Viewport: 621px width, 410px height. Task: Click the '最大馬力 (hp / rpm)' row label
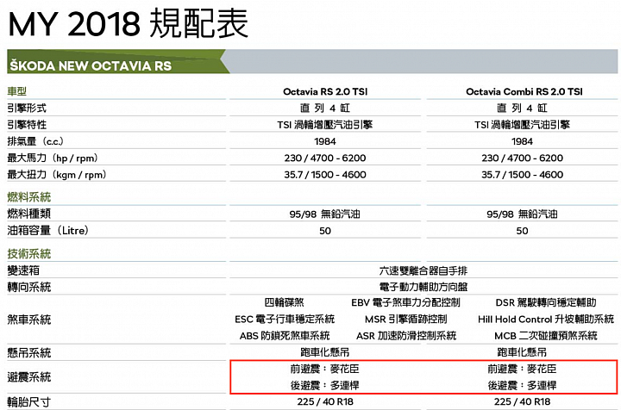[x=53, y=158]
